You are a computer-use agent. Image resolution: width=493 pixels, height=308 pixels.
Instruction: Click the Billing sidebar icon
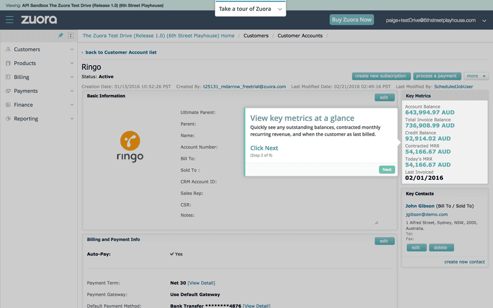[x=8, y=77]
